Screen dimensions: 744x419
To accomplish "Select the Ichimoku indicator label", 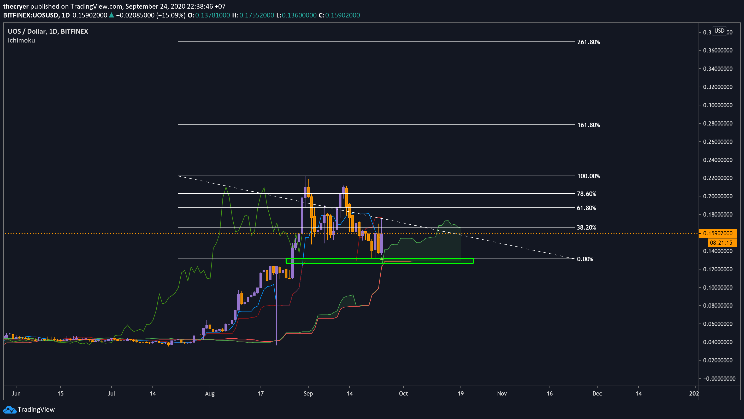I will 21,40.
